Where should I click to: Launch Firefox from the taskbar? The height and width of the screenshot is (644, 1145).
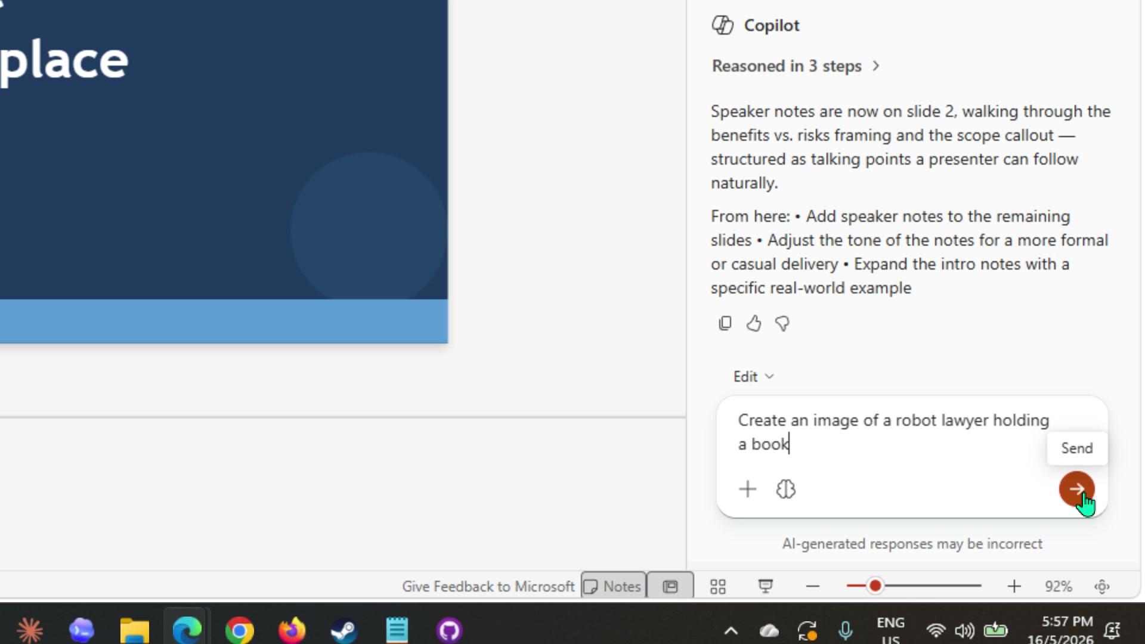(292, 630)
